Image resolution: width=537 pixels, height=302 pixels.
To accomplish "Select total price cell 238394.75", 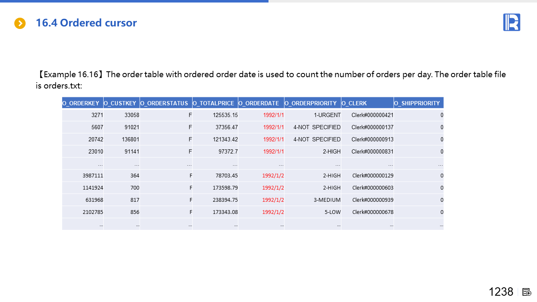I will 225,200.
